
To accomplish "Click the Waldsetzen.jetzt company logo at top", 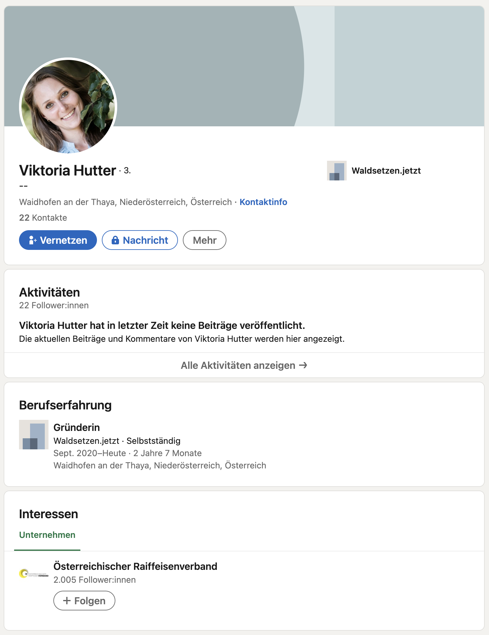I will point(337,171).
